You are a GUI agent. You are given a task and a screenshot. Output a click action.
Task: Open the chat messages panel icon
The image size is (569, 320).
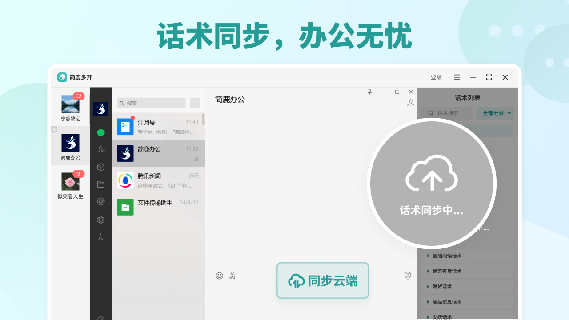coord(101,132)
